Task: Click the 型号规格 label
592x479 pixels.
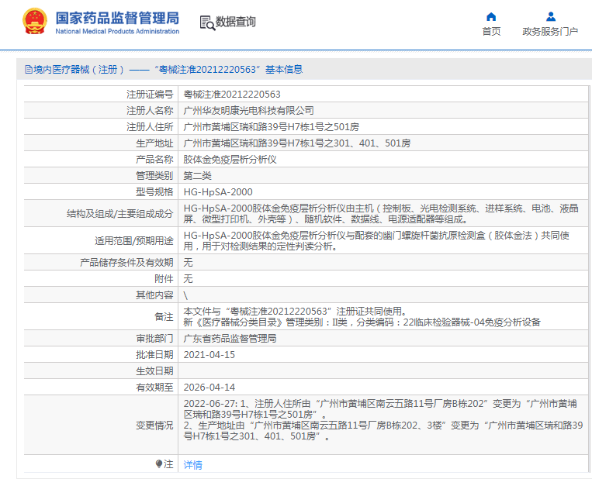Action: tap(154, 192)
